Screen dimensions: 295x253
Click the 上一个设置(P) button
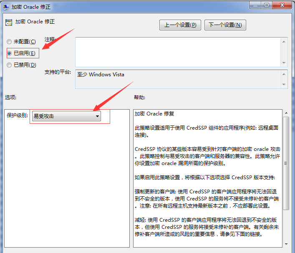180,25
